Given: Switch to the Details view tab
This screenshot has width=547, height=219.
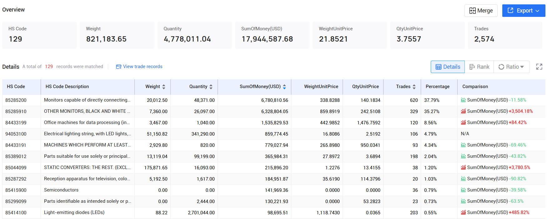Looking at the screenshot, I should (448, 67).
